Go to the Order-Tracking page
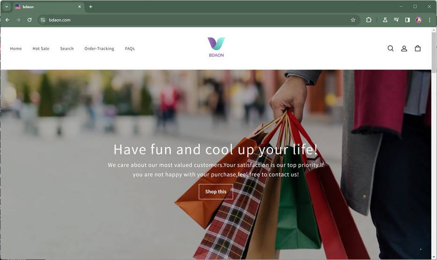Viewport: 437px width, 260px height. [99, 49]
